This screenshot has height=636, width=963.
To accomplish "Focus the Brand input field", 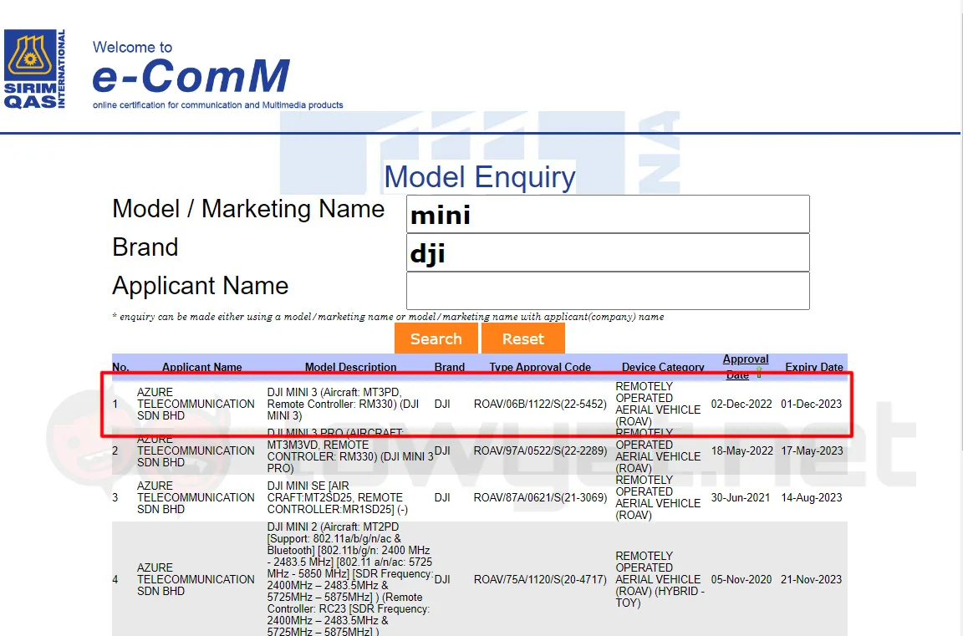I will [608, 252].
